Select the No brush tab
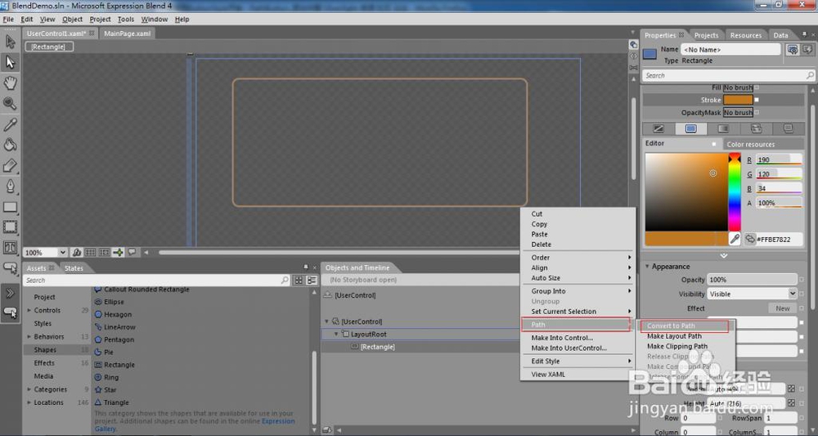The height and width of the screenshot is (436, 818). click(x=658, y=128)
